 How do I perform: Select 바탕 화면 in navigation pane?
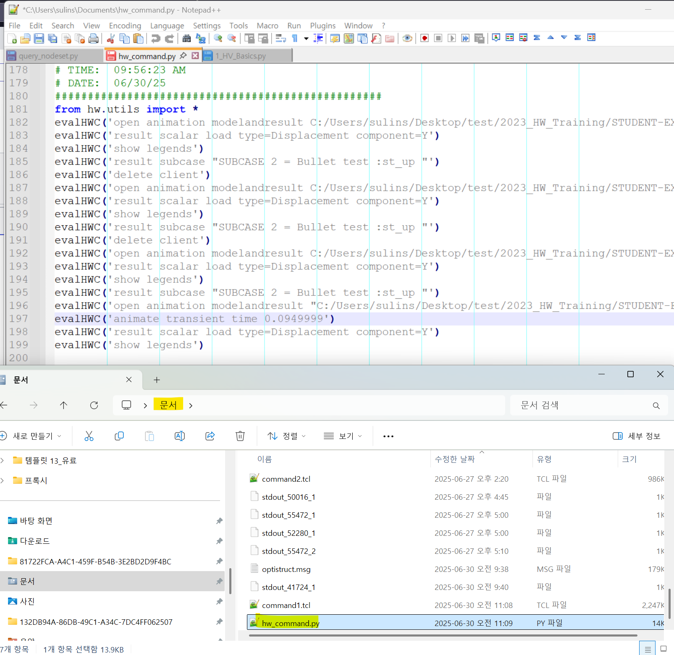tap(36, 521)
